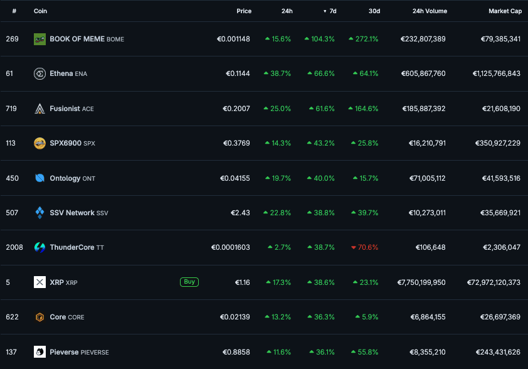Sort table by Price column header

tap(244, 11)
